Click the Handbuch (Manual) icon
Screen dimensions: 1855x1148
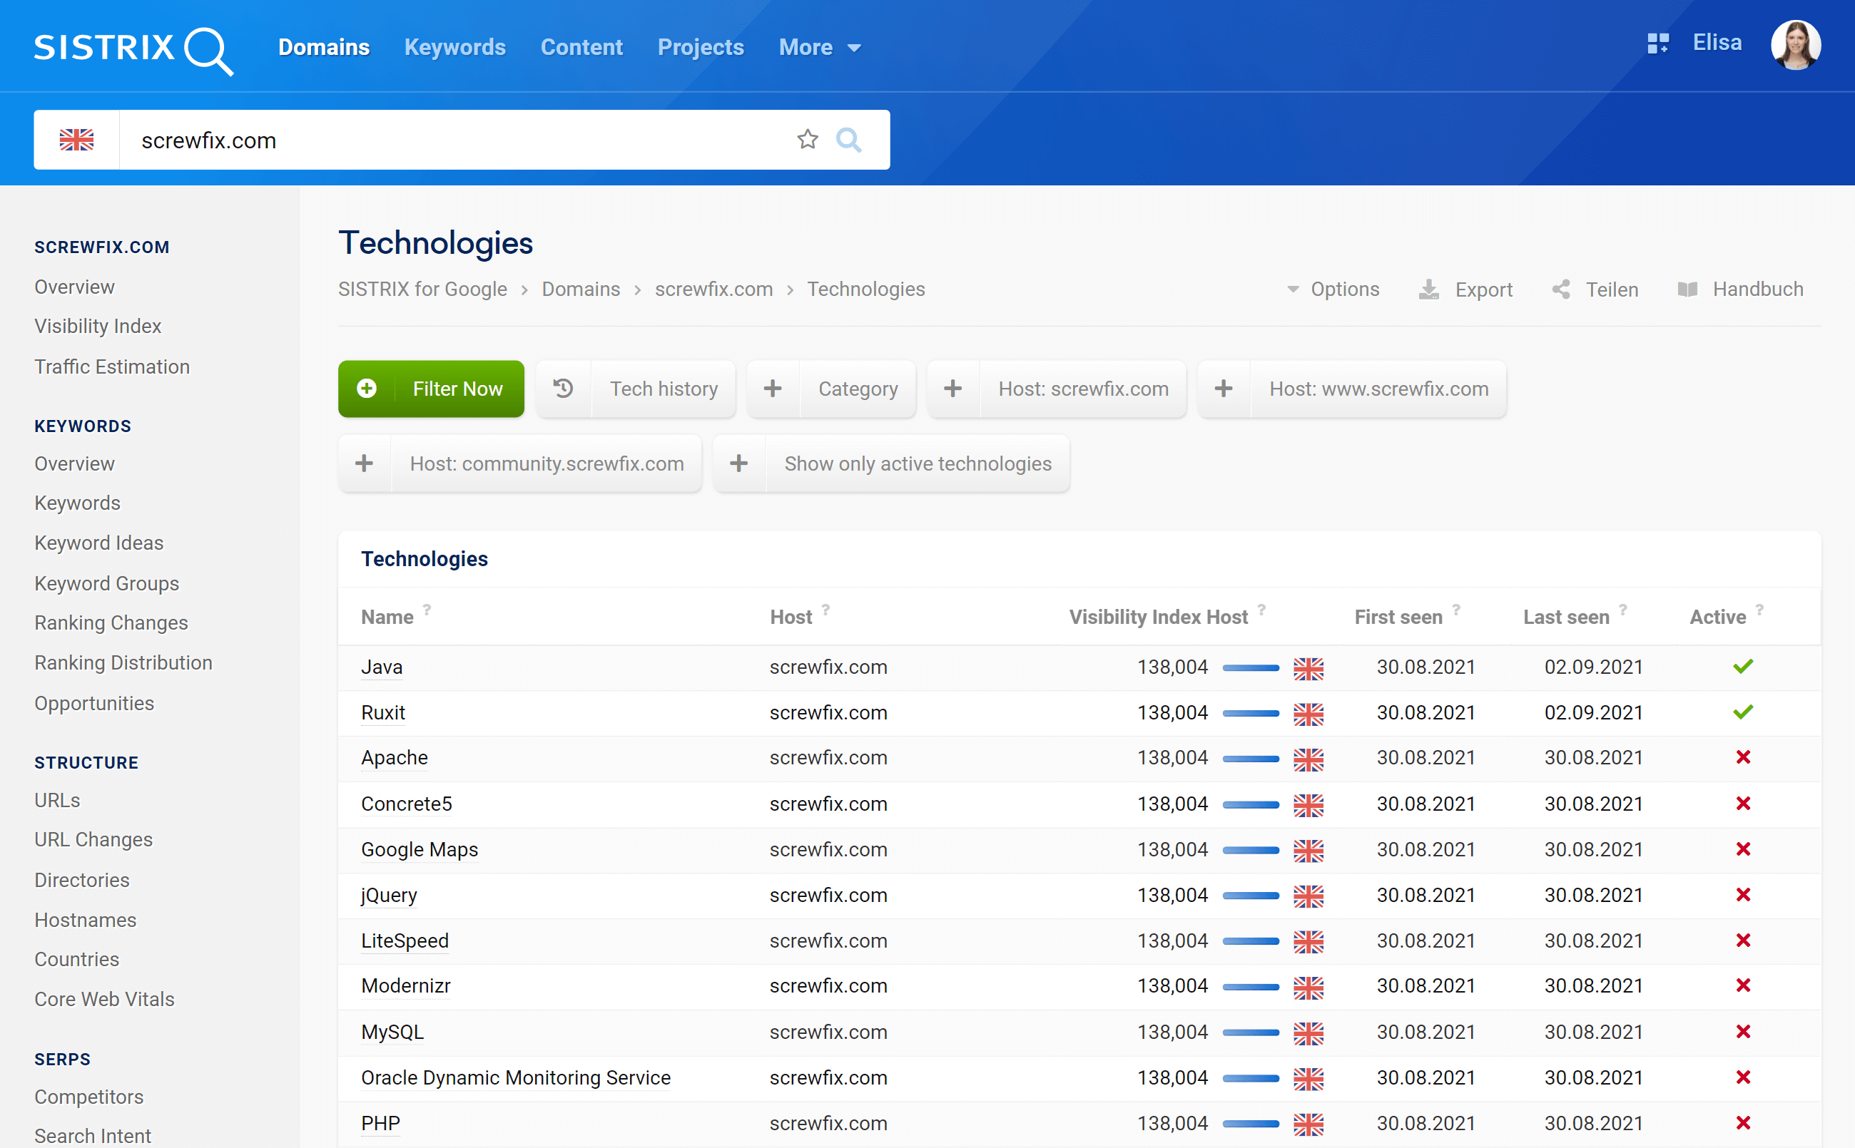[x=1689, y=289]
